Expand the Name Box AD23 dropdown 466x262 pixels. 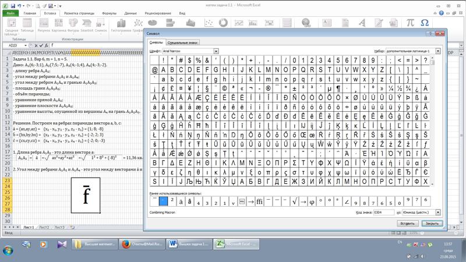tap(26, 45)
